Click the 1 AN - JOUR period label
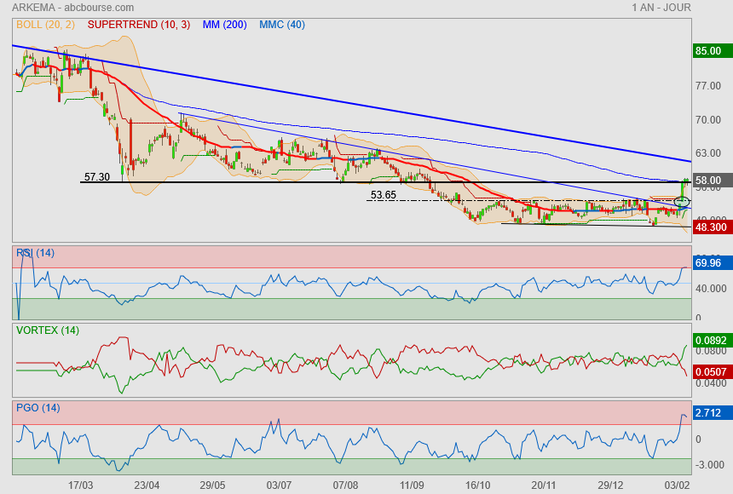Image resolution: width=733 pixels, height=494 pixels. click(661, 8)
